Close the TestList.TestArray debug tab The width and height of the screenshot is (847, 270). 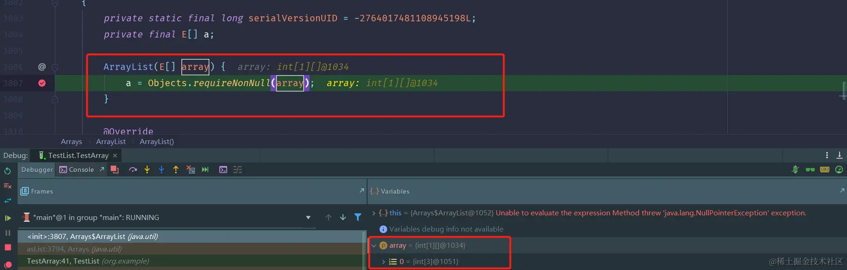pos(115,156)
